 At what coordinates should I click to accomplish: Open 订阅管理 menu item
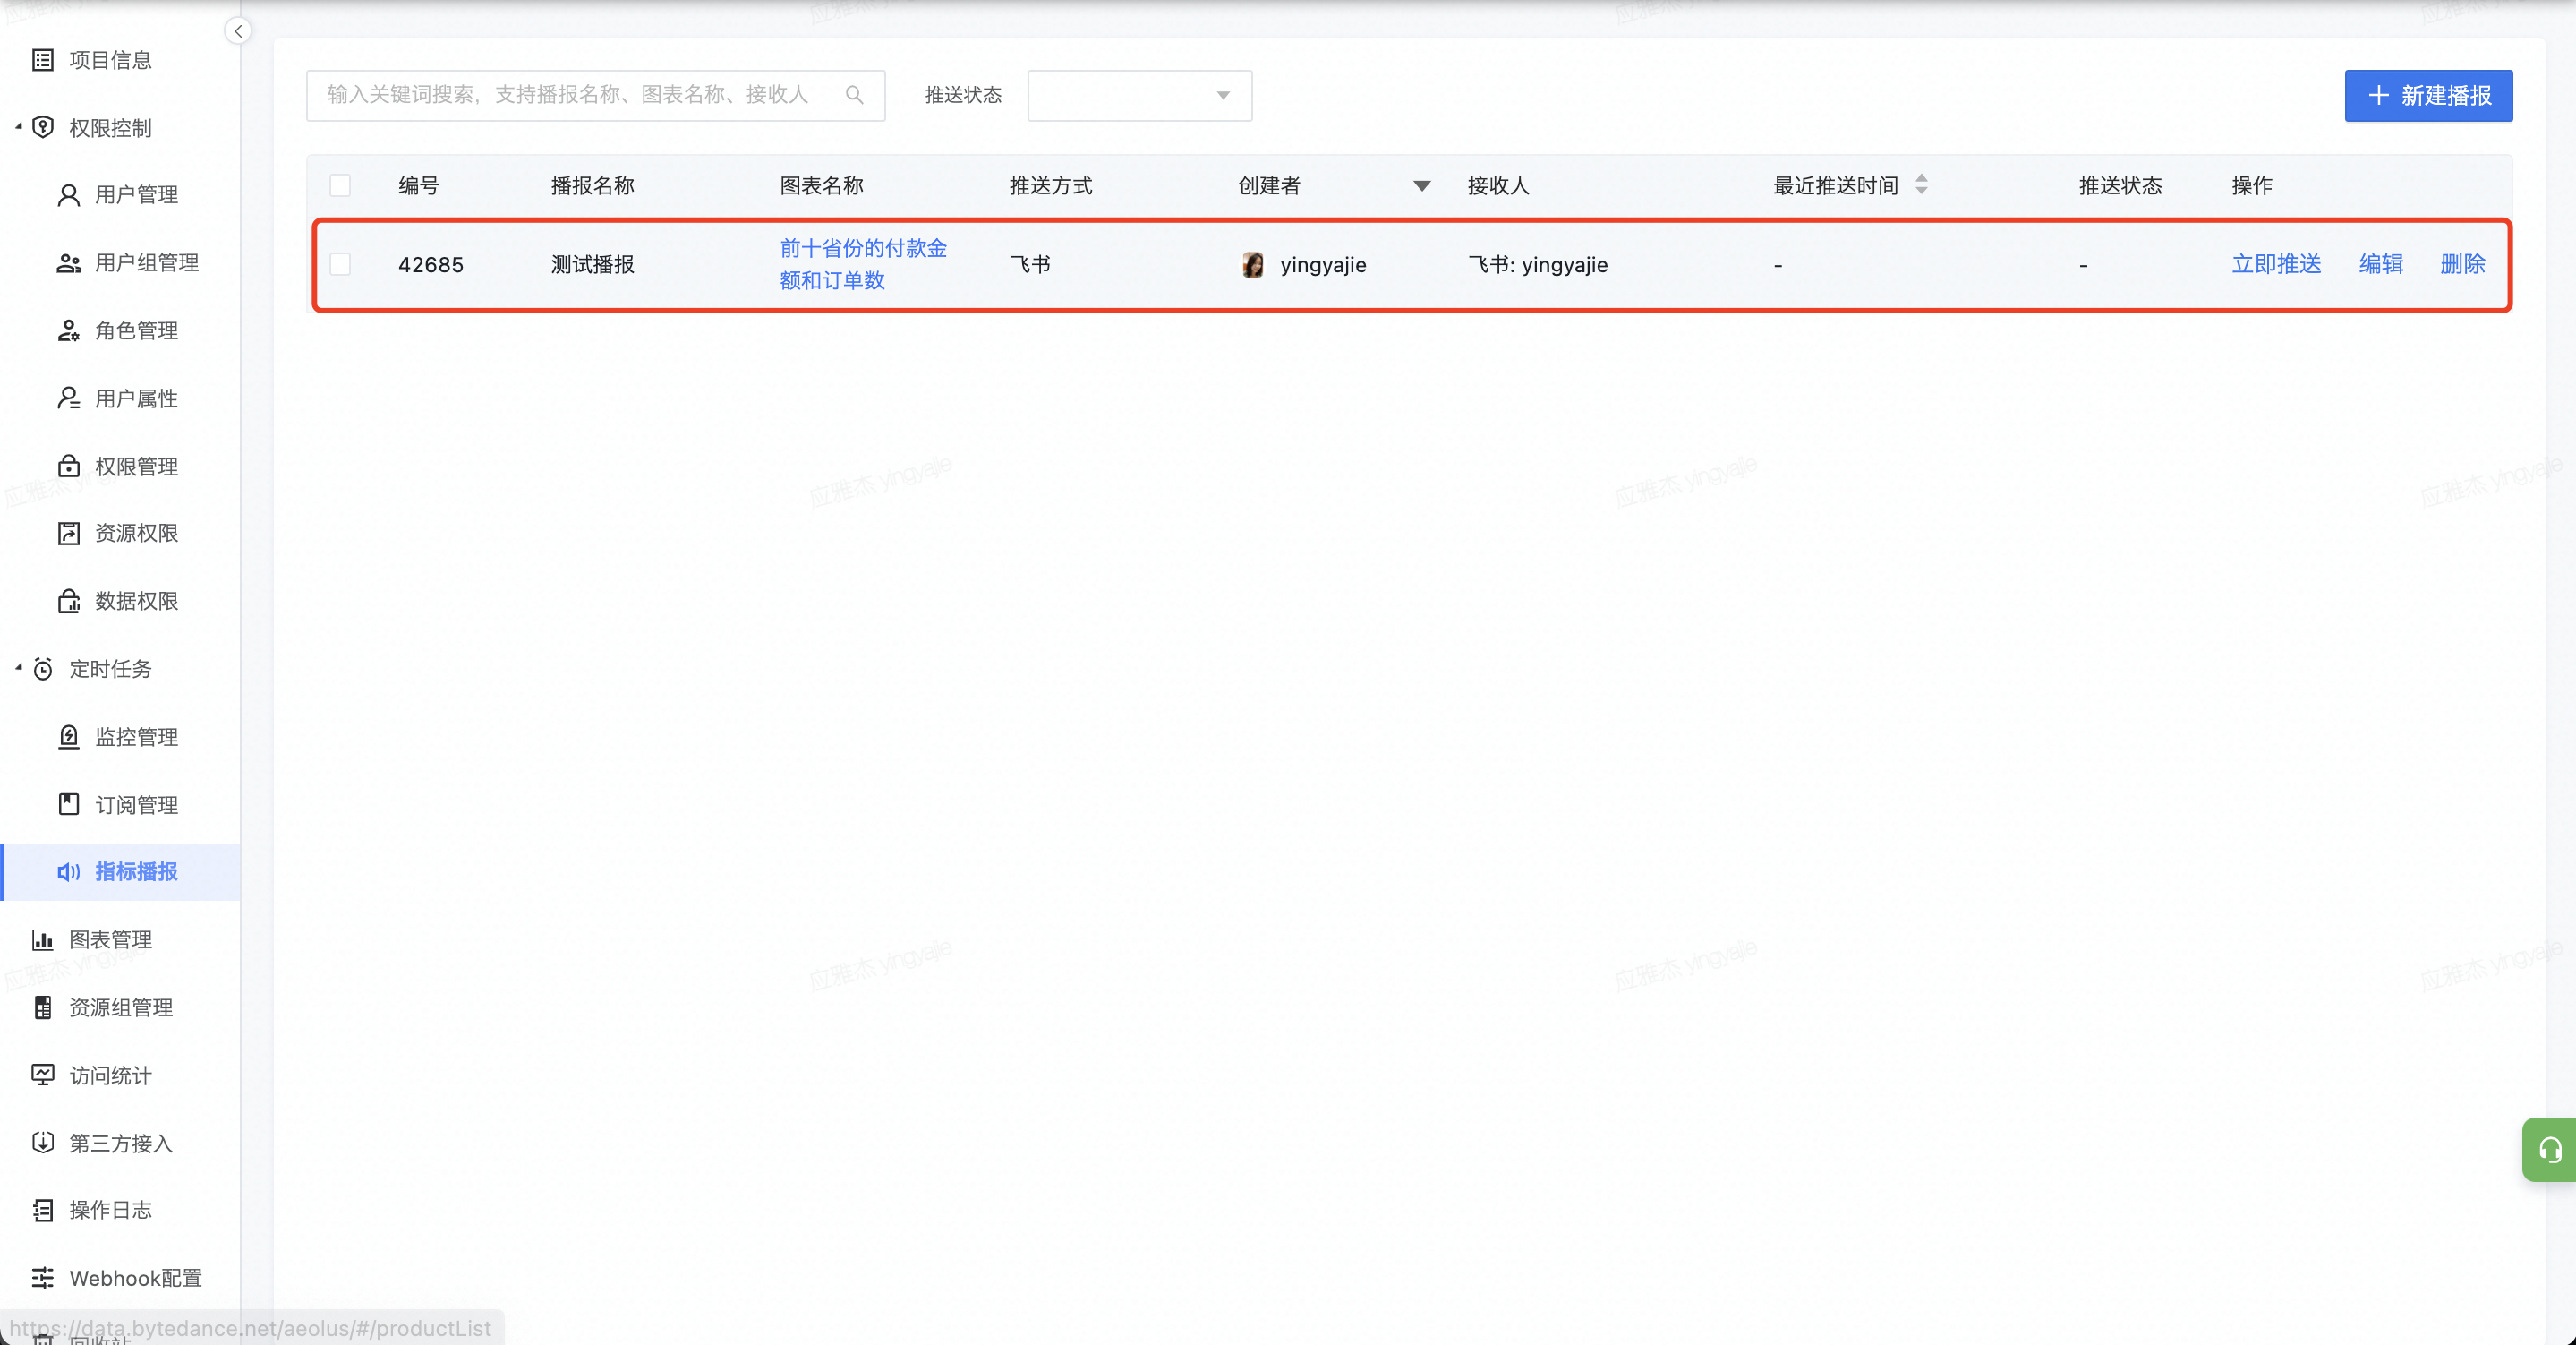[x=120, y=805]
